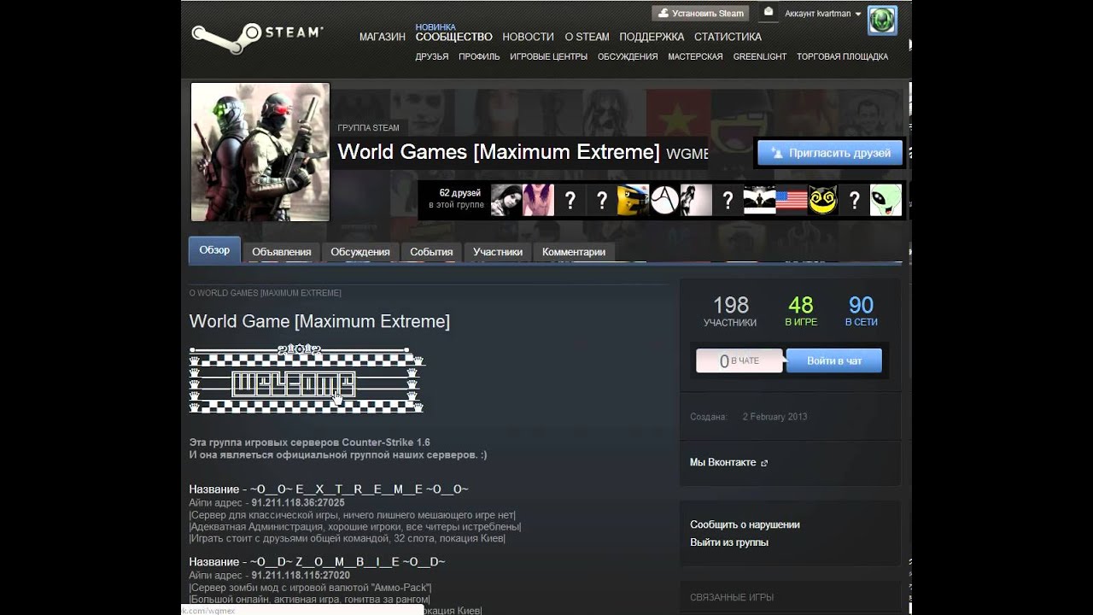Viewport: 1093px width, 615px height.
Task: Go to ПРОФИЛЬ submenu link
Action: (479, 56)
